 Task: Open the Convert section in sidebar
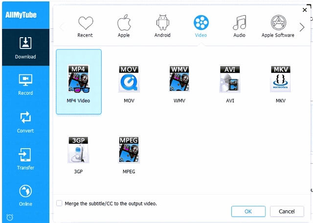[25, 122]
